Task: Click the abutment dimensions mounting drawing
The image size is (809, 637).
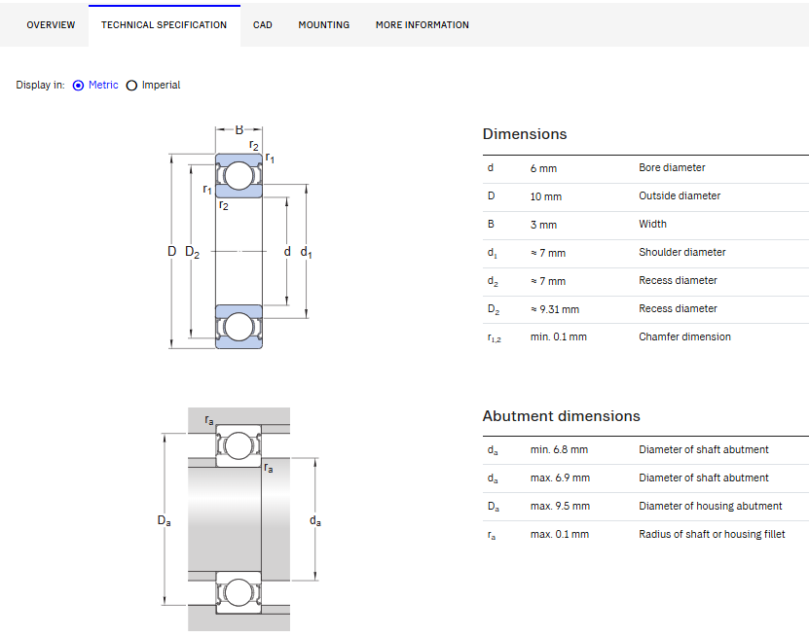Action: coord(239,519)
